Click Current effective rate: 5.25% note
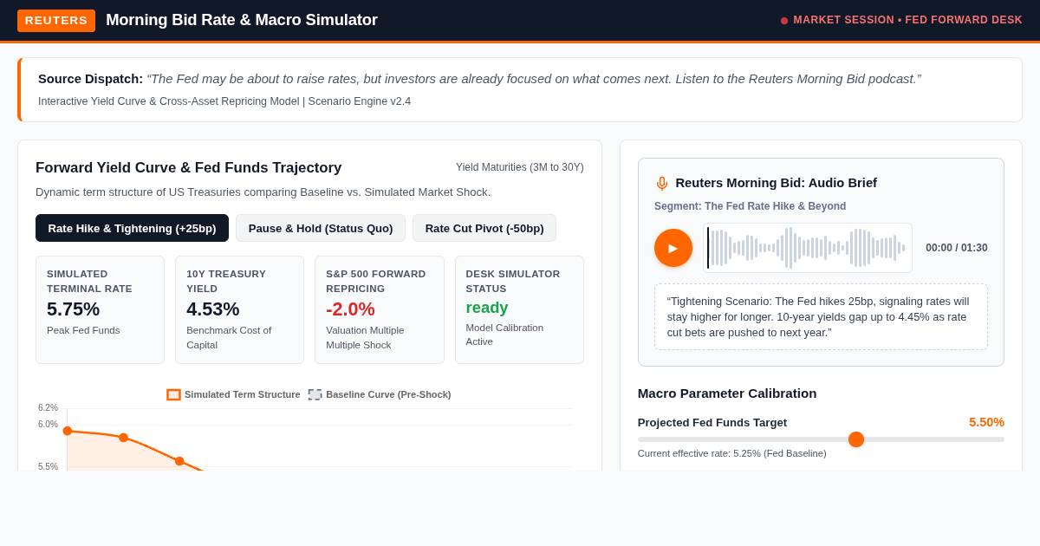Image resolution: width=1040 pixels, height=546 pixels. (x=732, y=453)
